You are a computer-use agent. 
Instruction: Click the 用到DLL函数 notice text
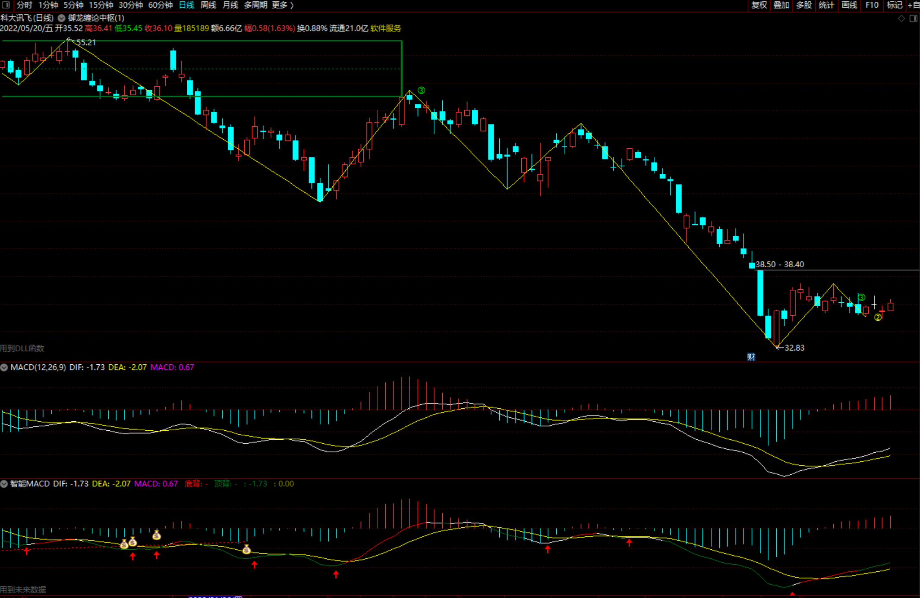22,348
